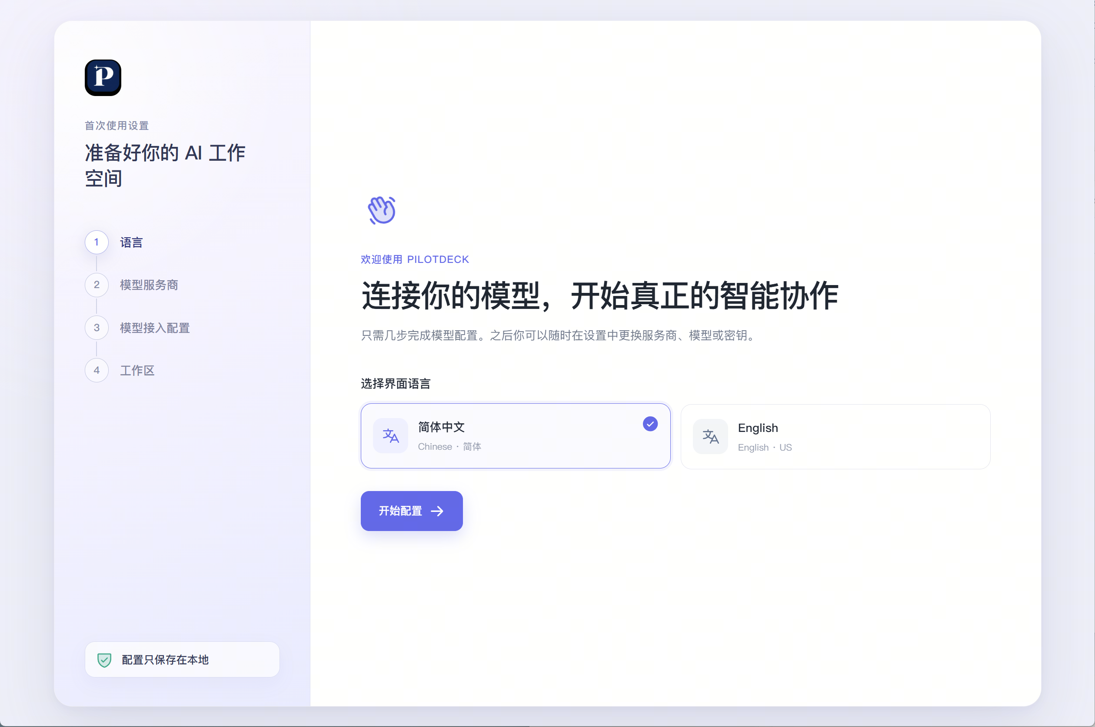1095x727 pixels.
Task: Click the 选择界面语言 label
Action: pos(396,384)
